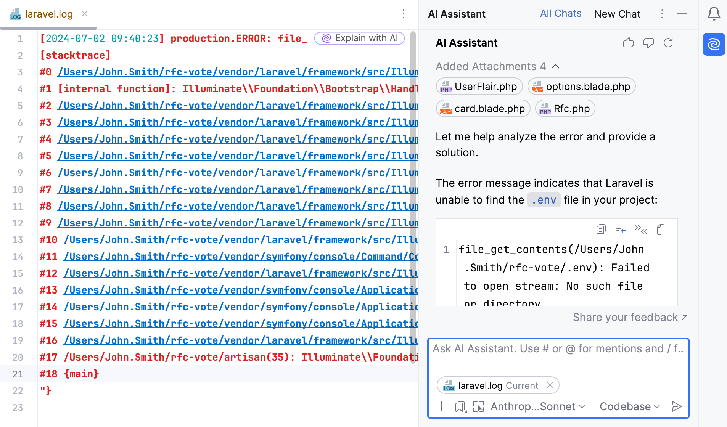Select the laravel.log editor tab
Viewport: 727px width, 427px height.
coord(48,14)
